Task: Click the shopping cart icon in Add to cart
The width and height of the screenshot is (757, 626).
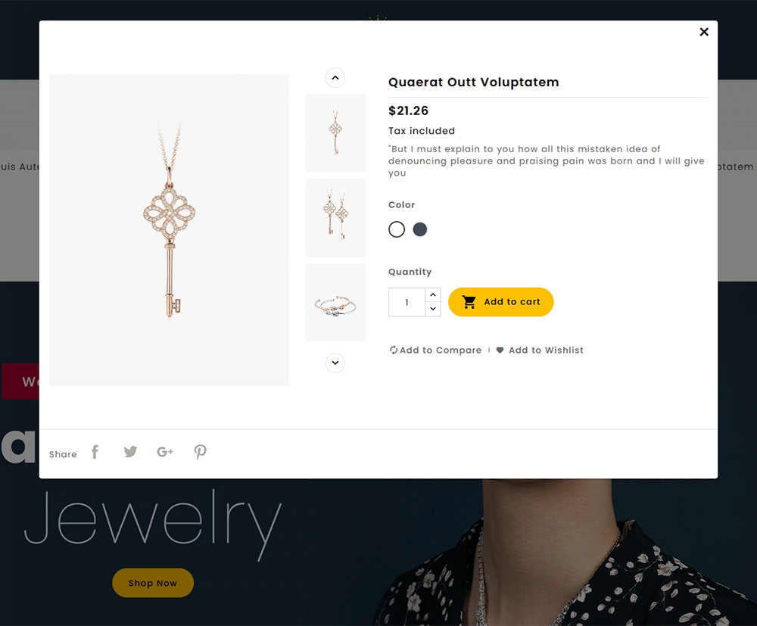Action: click(469, 302)
